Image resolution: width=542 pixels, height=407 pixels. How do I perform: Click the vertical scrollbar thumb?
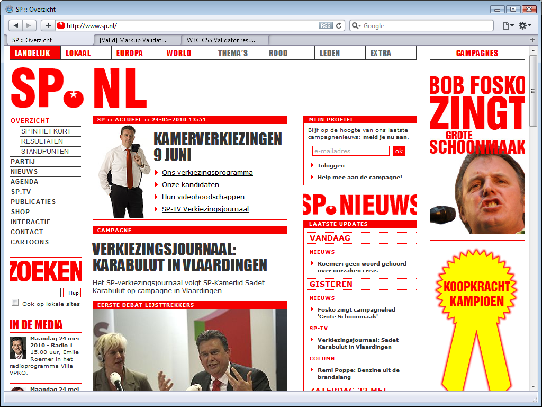point(534,91)
